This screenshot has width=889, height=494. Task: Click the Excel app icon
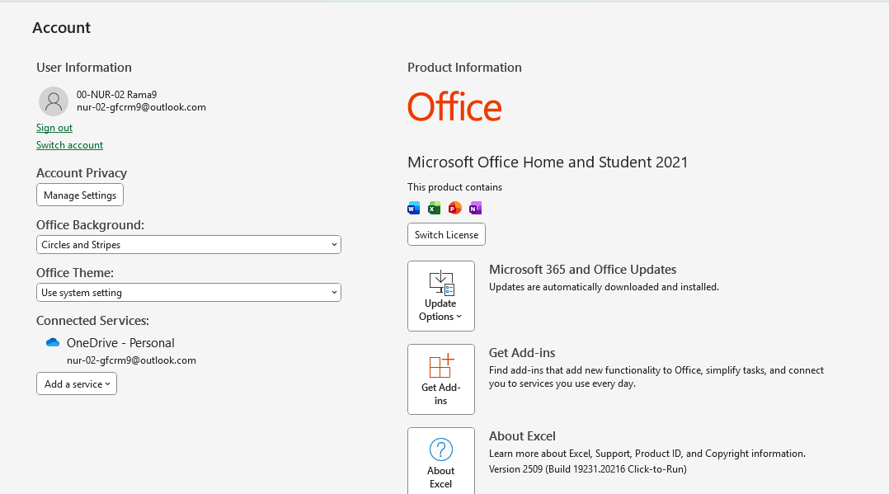click(x=434, y=208)
